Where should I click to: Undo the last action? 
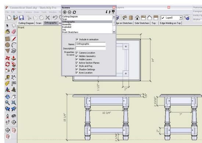click(x=55, y=18)
